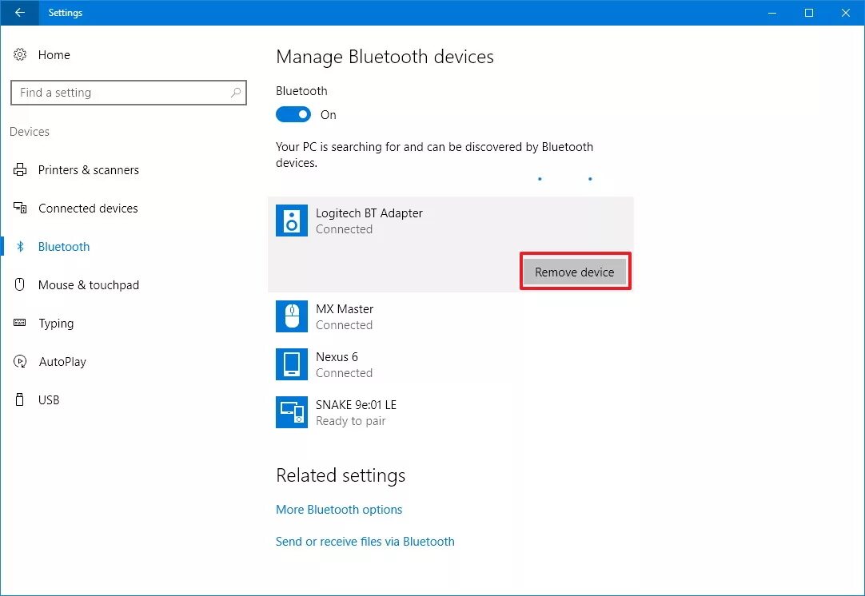Viewport: 865px width, 596px height.
Task: Click the back arrow in title bar
Action: [x=18, y=13]
